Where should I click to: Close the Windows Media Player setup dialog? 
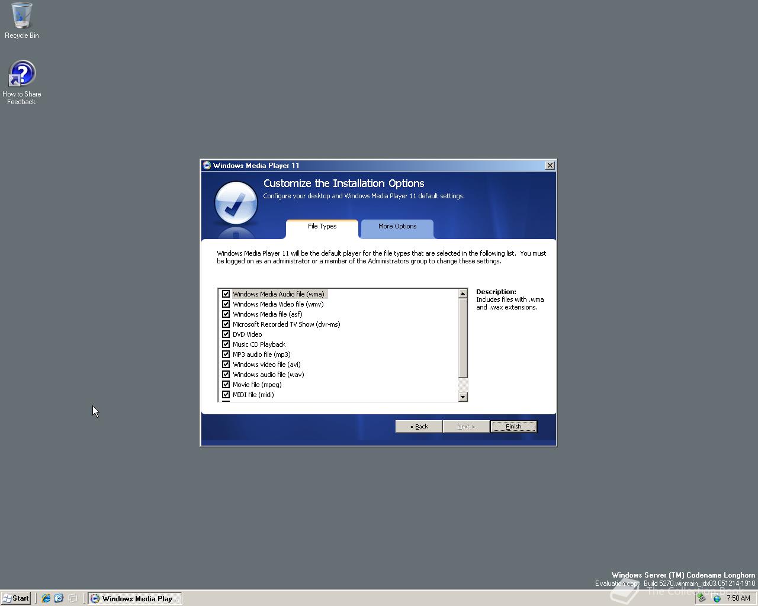click(550, 166)
